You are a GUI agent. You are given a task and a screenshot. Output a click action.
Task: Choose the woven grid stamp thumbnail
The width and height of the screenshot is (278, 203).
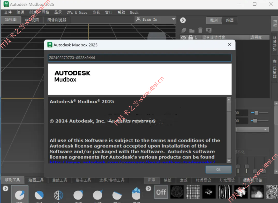click(193, 192)
